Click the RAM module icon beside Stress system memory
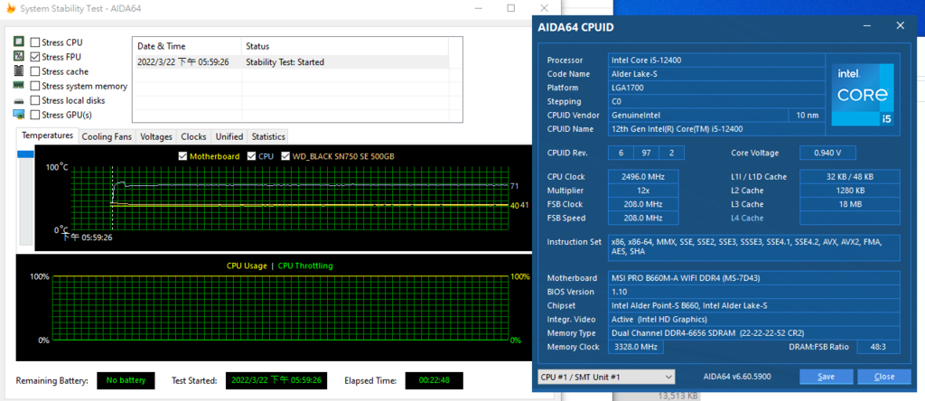This screenshot has height=401, width=925. (19, 86)
